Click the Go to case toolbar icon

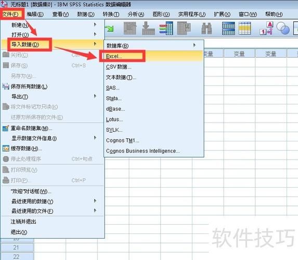(130, 28)
